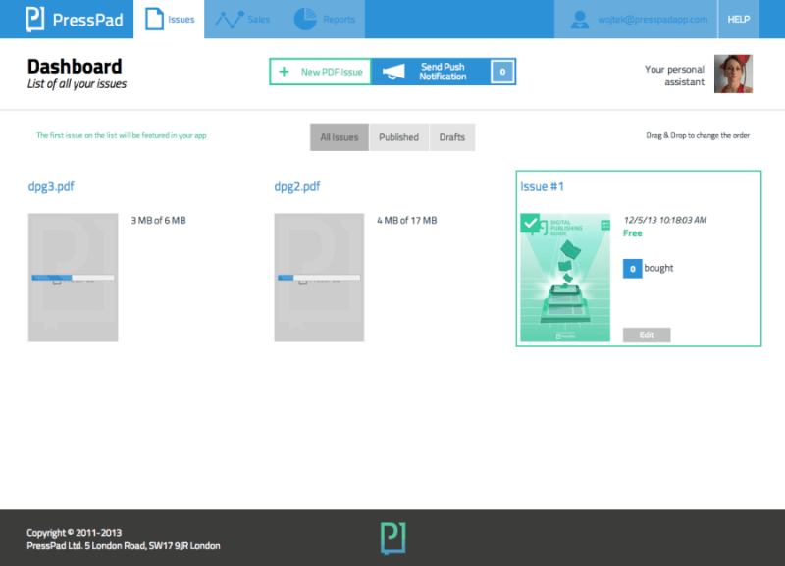Click the user account avatar icon
The height and width of the screenshot is (566, 785).
click(x=580, y=19)
